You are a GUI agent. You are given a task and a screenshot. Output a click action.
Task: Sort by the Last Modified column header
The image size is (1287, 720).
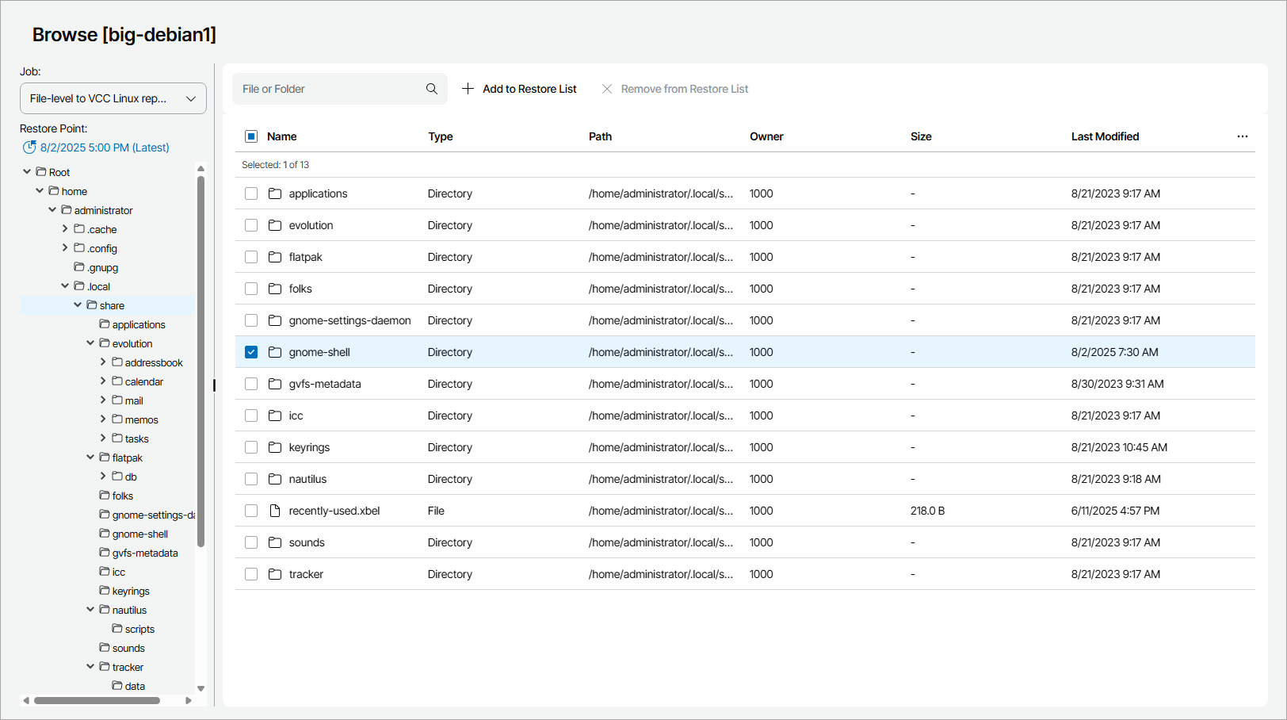tap(1105, 136)
